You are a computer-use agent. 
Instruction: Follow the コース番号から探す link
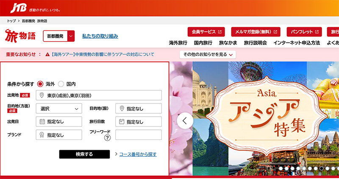tap(138, 154)
